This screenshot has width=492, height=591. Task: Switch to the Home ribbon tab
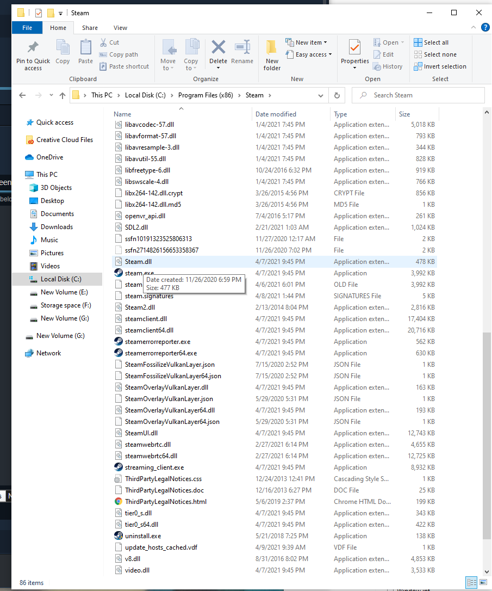(x=58, y=28)
